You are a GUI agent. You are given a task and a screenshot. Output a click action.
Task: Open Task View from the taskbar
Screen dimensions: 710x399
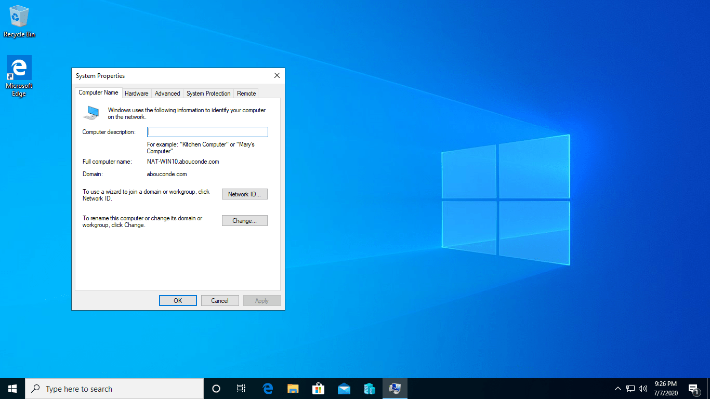pos(241,388)
